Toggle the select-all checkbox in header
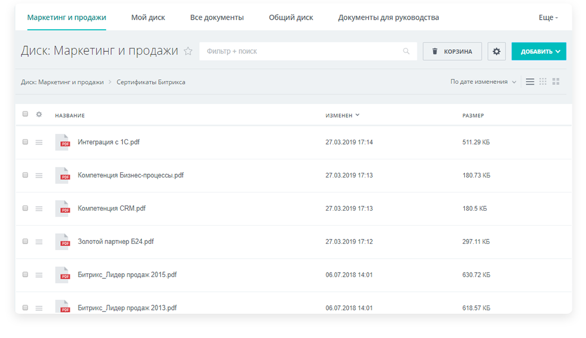 tap(25, 114)
